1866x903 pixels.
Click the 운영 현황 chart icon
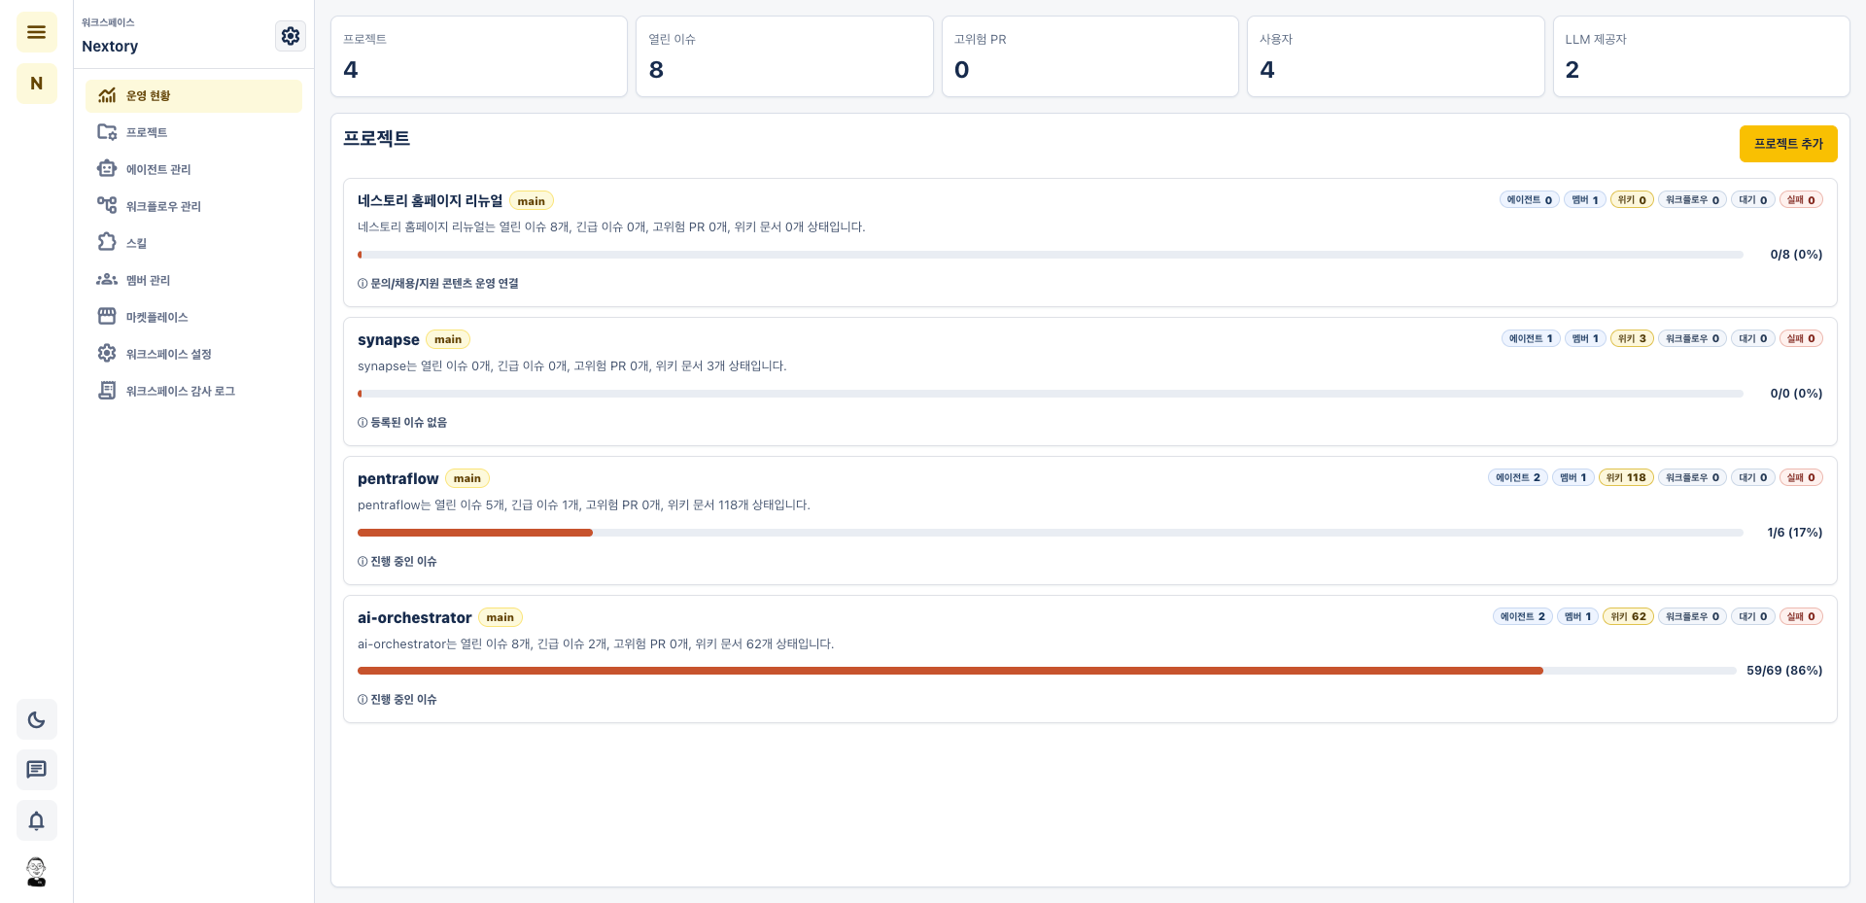[x=107, y=95]
